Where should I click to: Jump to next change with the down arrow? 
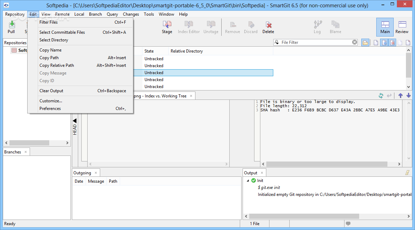(x=409, y=96)
